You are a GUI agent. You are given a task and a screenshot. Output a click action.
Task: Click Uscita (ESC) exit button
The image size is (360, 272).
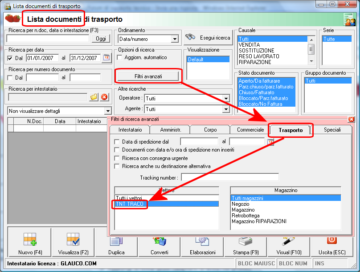pos(332,247)
